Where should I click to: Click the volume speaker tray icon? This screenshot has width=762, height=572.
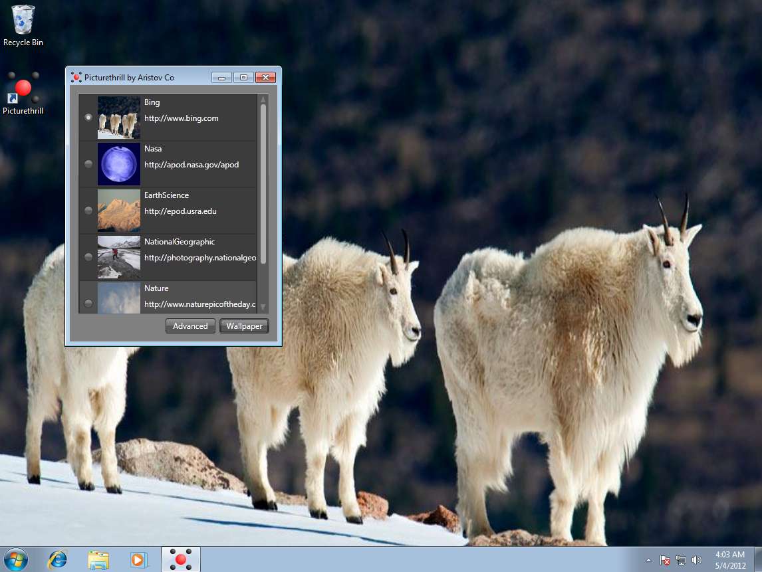[697, 560]
